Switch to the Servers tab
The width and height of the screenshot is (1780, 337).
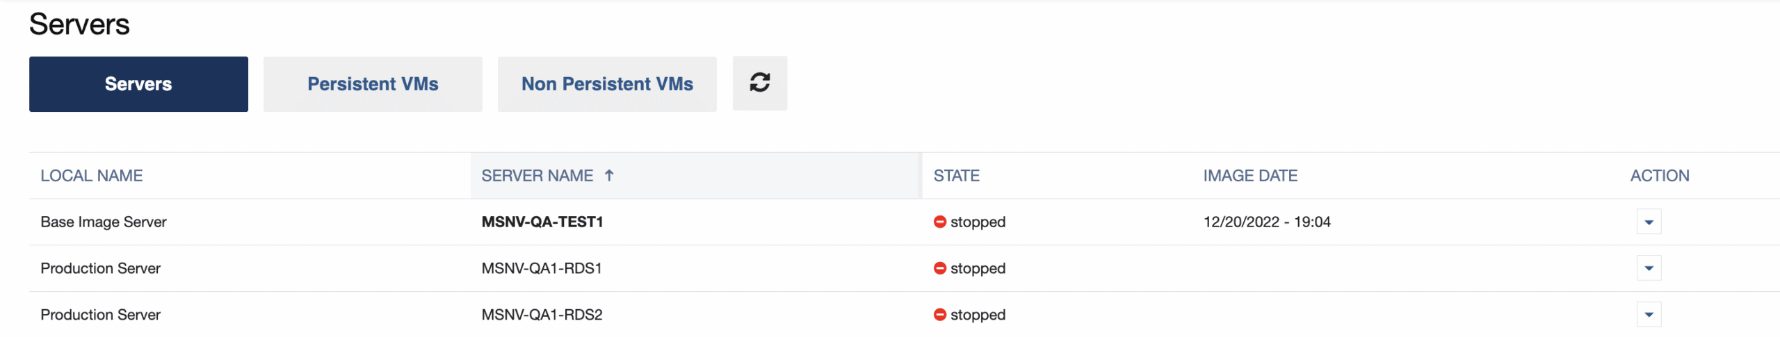pyautogui.click(x=138, y=84)
